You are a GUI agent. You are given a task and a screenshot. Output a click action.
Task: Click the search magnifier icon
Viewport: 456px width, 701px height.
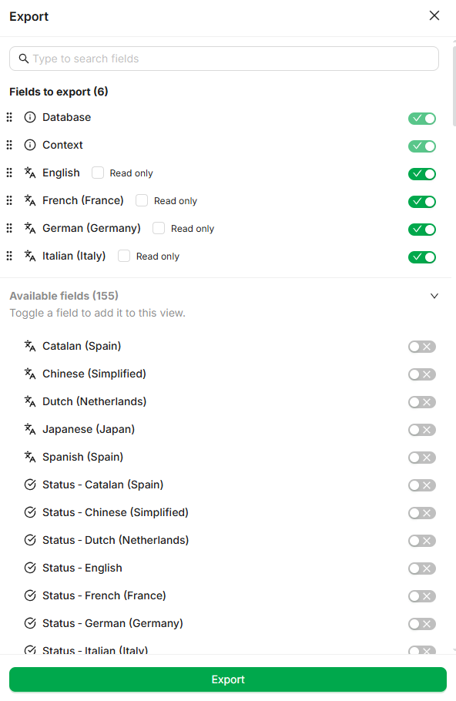[x=24, y=59]
